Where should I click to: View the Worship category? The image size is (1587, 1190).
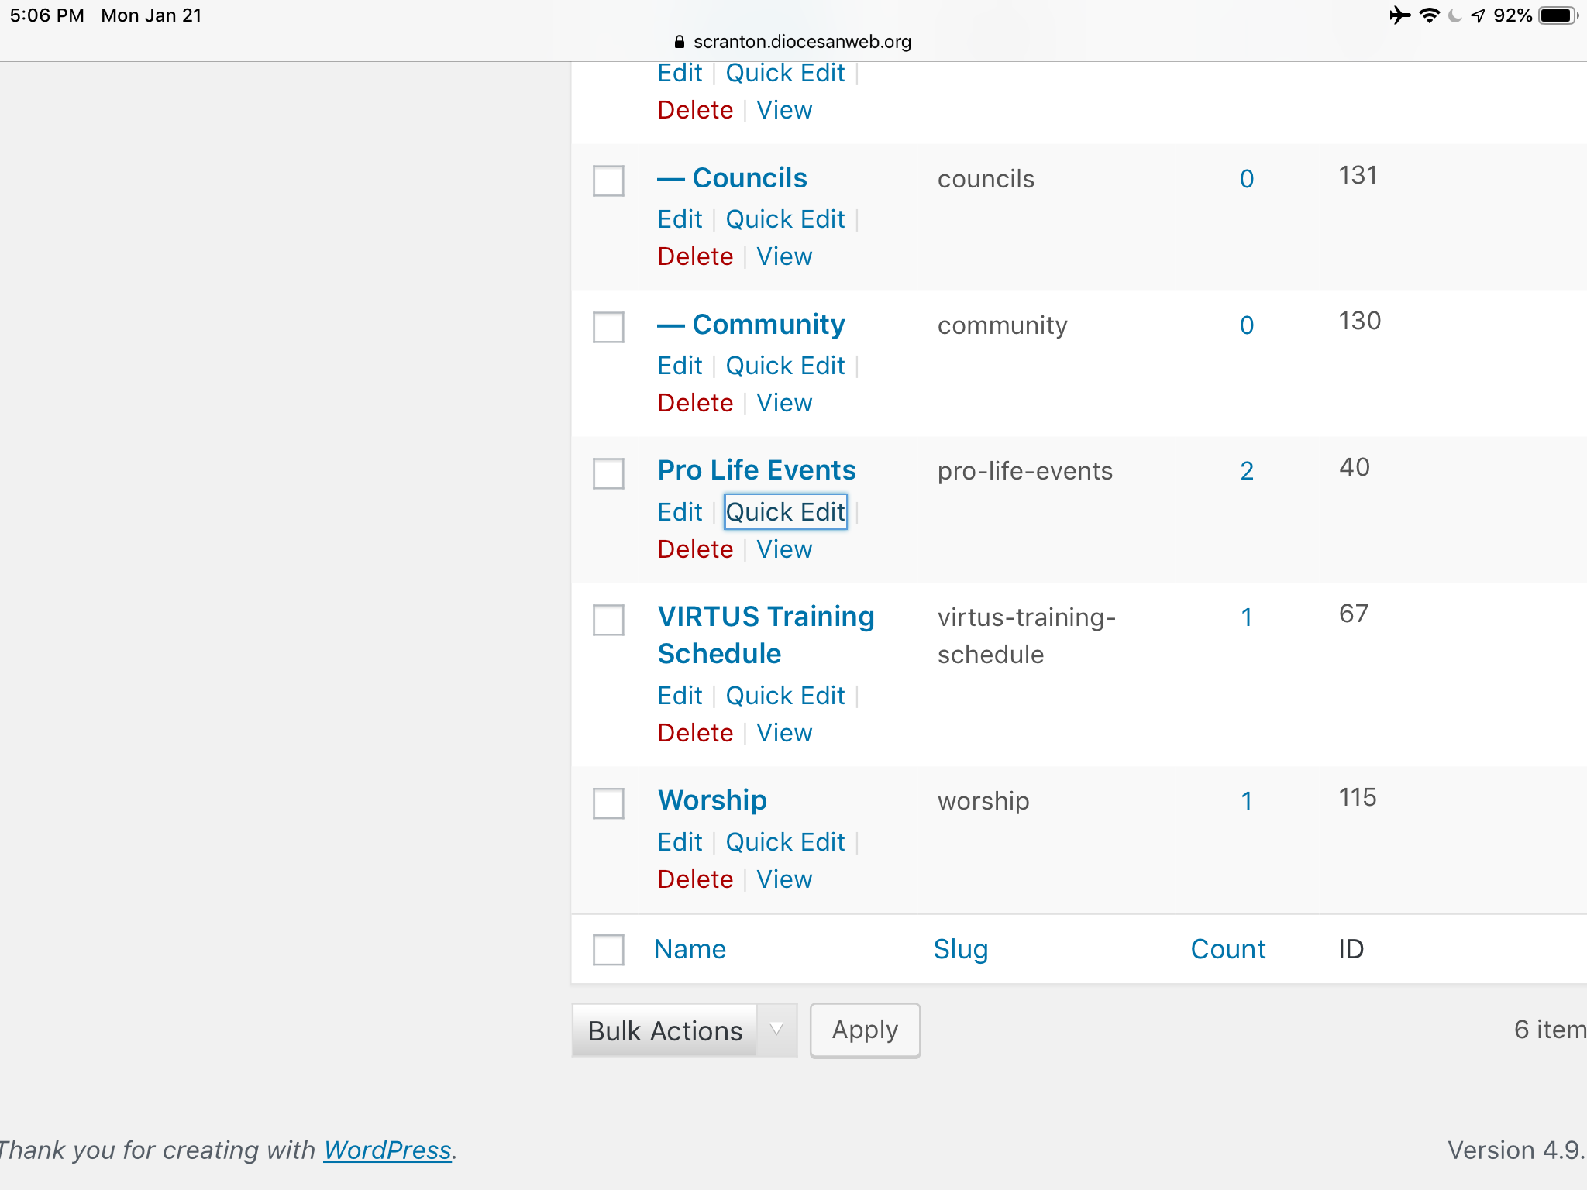pos(784,879)
